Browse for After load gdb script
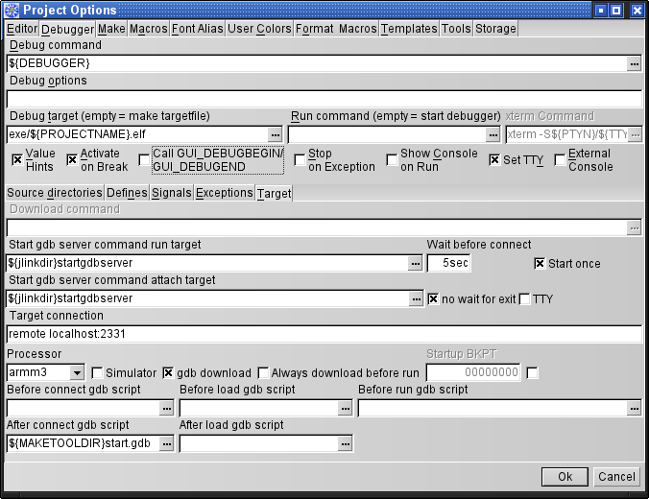The width and height of the screenshot is (649, 499). (346, 443)
